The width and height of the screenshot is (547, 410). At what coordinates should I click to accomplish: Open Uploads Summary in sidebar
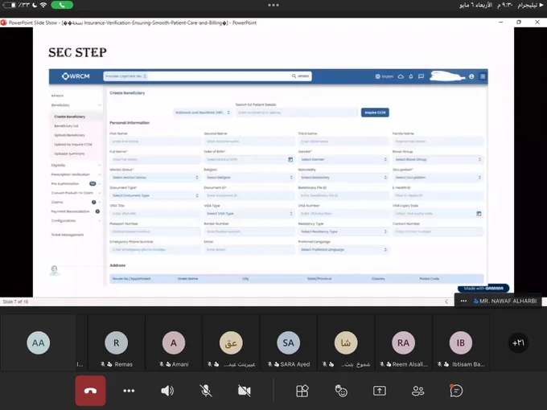click(69, 154)
